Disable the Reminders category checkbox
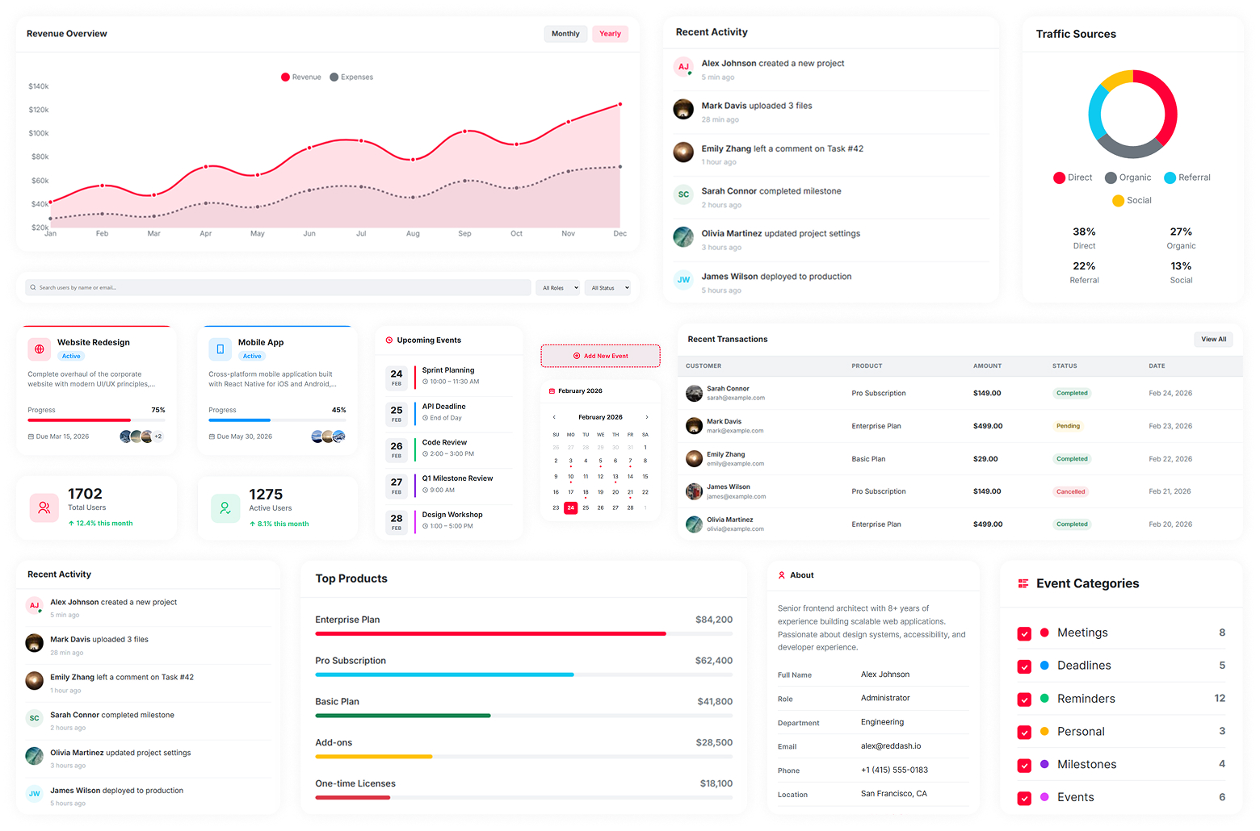The height and width of the screenshot is (831, 1260). [1024, 699]
